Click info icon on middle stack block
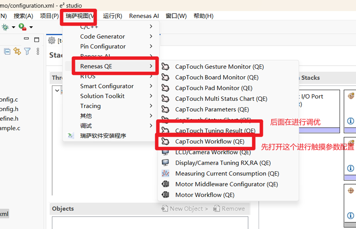This screenshot has height=229, width=356. point(351,168)
